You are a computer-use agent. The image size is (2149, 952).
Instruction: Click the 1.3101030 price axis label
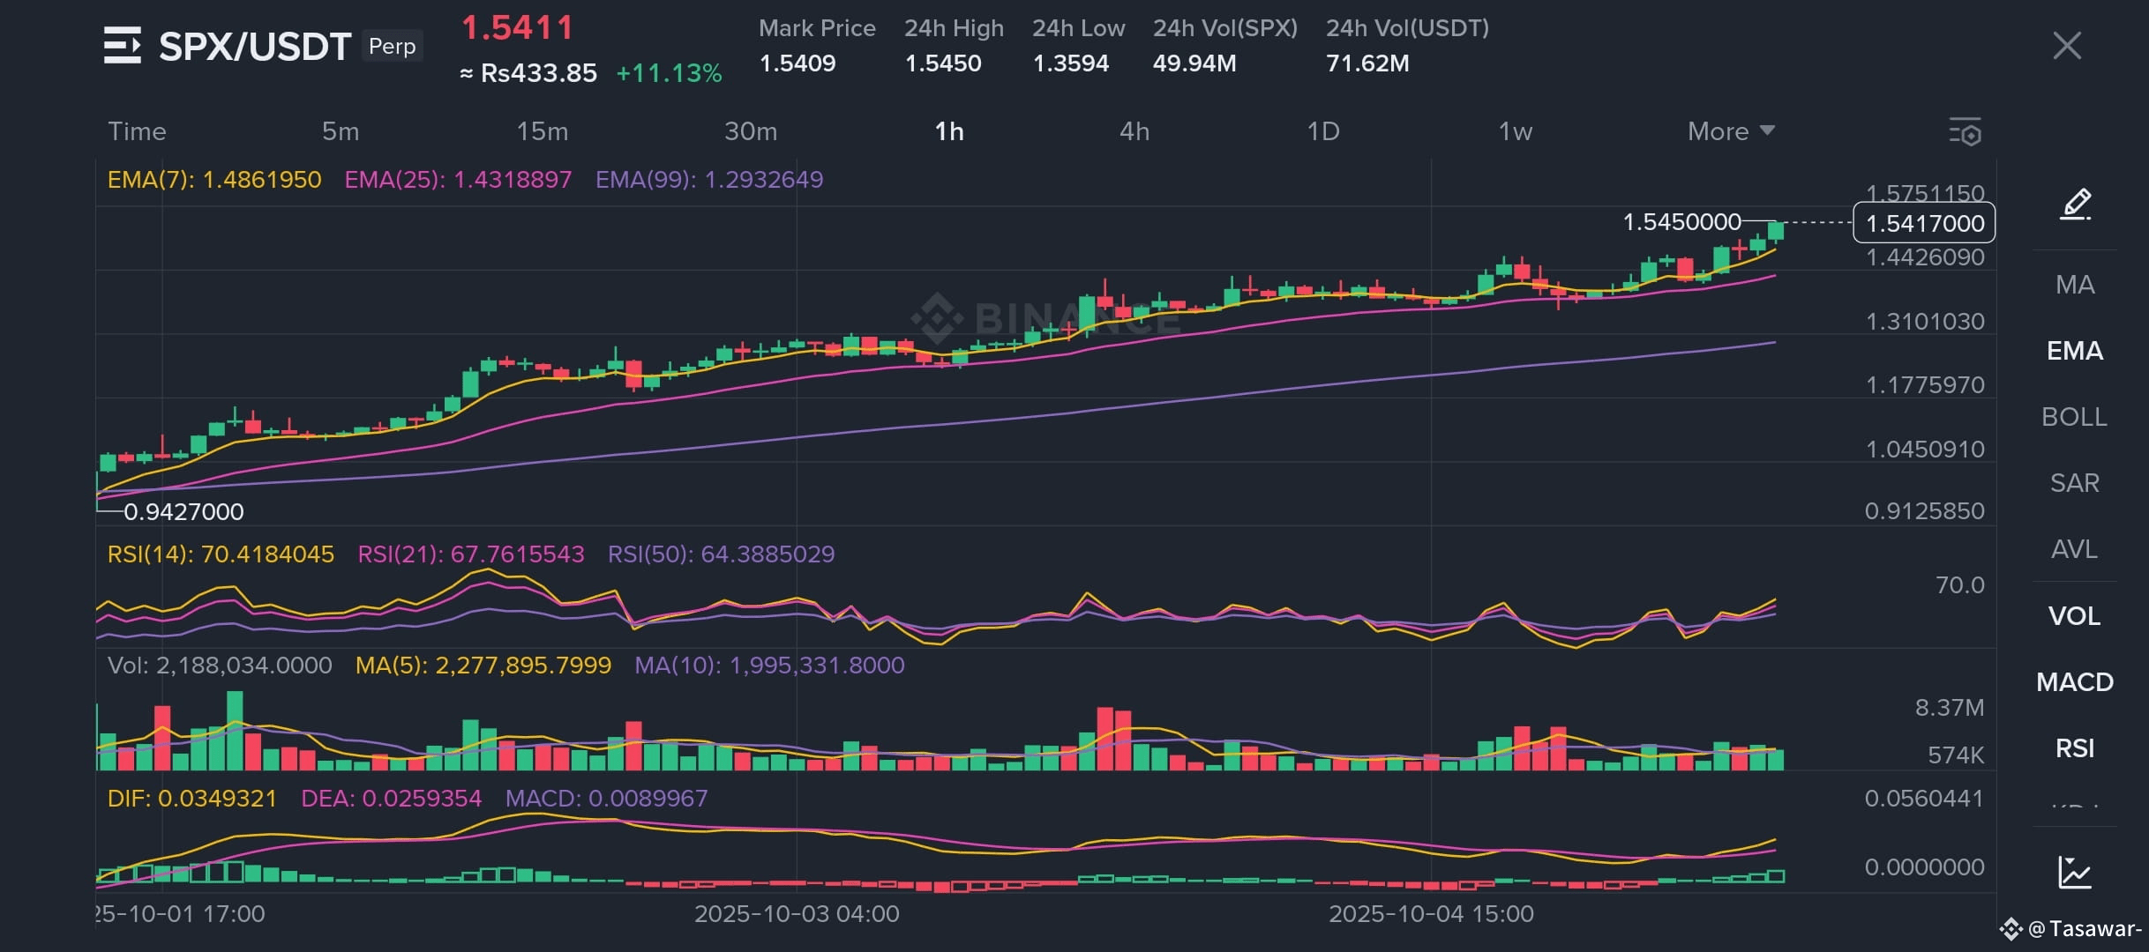[x=1924, y=322]
